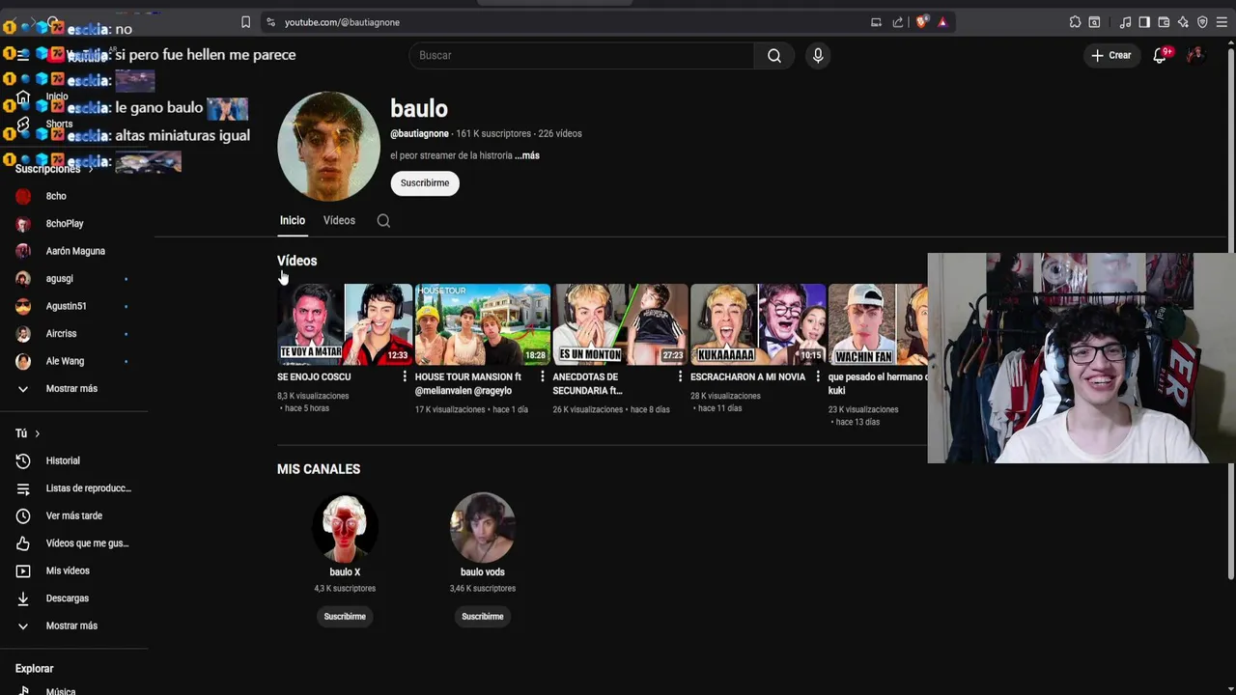Click the @bautiagnone channel handle
The height and width of the screenshot is (695, 1236).
coord(419,134)
